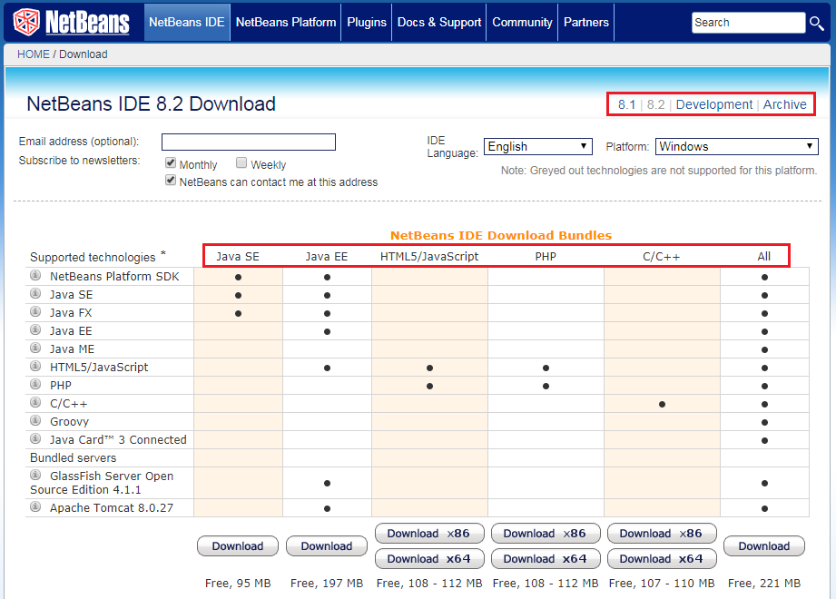Toggle NetBeans can contact me checkbox

171,181
